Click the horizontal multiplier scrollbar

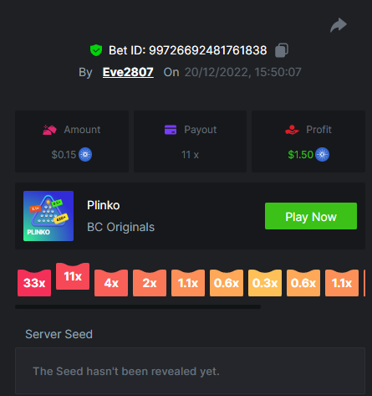coord(138,306)
